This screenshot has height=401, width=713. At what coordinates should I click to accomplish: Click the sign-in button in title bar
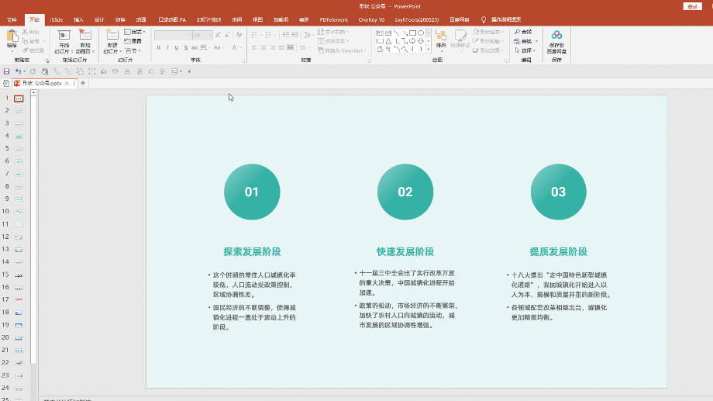tap(692, 6)
